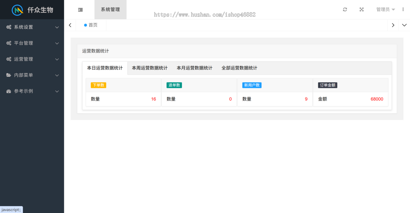Open the 运营管理 sidebar menu

click(32, 59)
